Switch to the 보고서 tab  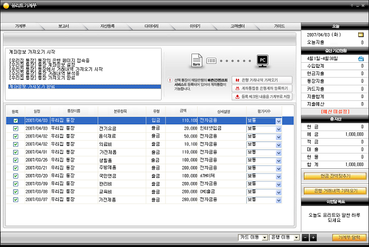click(x=63, y=26)
